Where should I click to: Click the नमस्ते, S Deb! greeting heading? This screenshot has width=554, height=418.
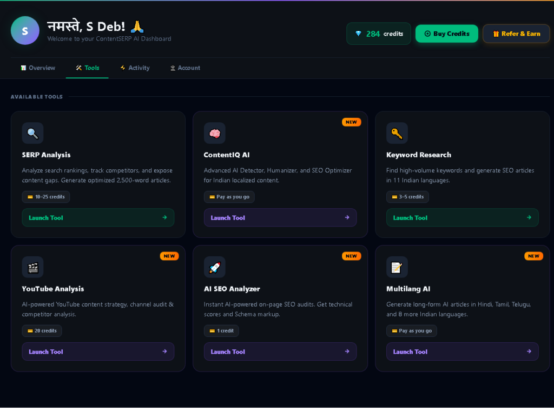click(96, 26)
